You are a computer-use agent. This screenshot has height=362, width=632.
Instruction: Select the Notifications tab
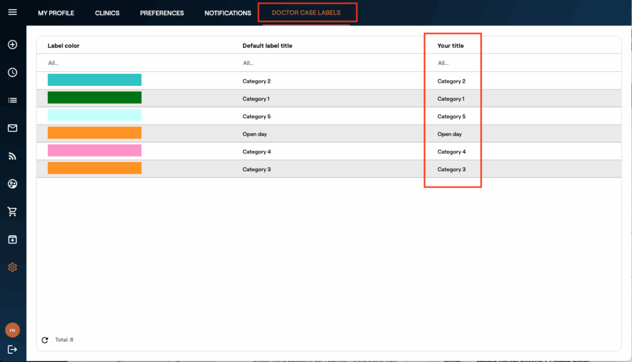(228, 13)
